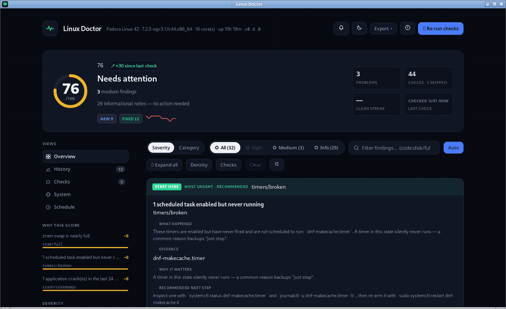Click the System gear icon

[x=48, y=194]
